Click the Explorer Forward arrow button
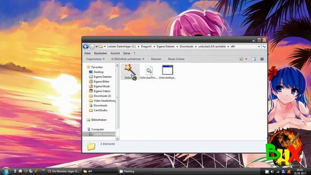 pyautogui.click(x=92, y=47)
